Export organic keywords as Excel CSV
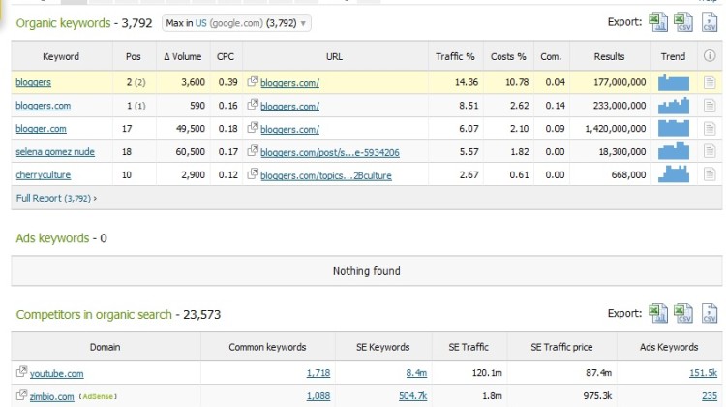This screenshot has width=726, height=407. (683, 22)
